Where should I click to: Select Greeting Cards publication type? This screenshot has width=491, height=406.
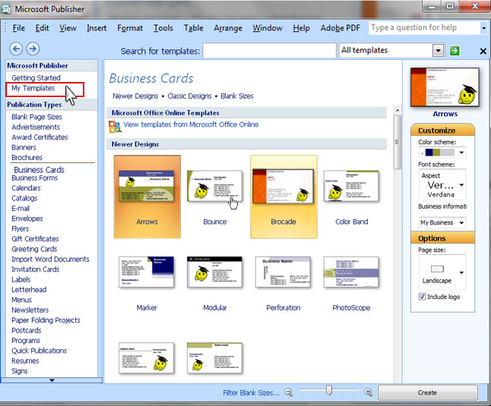click(x=34, y=249)
